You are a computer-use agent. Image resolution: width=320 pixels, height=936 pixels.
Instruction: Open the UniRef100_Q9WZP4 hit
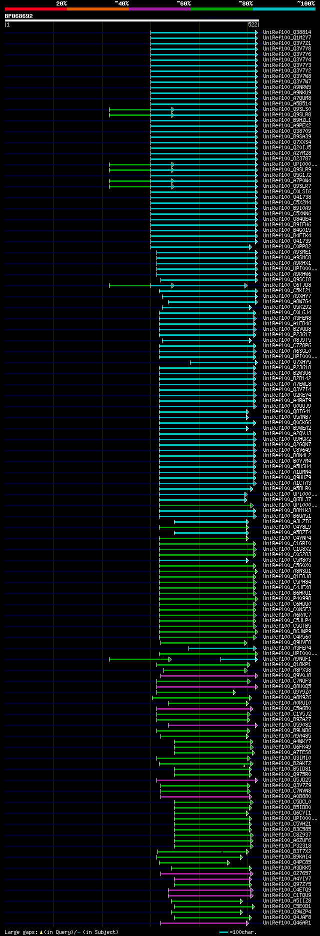click(287, 912)
